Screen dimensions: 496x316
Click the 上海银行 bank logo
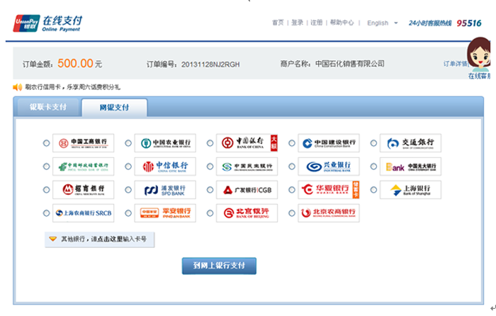coord(410,190)
